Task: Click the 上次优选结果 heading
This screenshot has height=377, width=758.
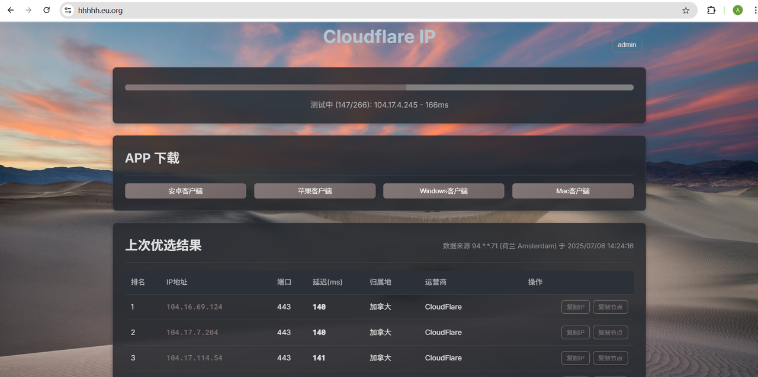Action: [x=163, y=245]
